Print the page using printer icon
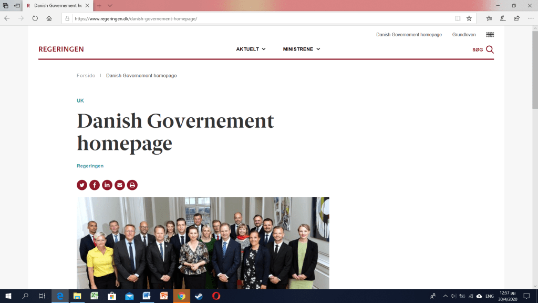Image resolution: width=538 pixels, height=303 pixels. [132, 185]
